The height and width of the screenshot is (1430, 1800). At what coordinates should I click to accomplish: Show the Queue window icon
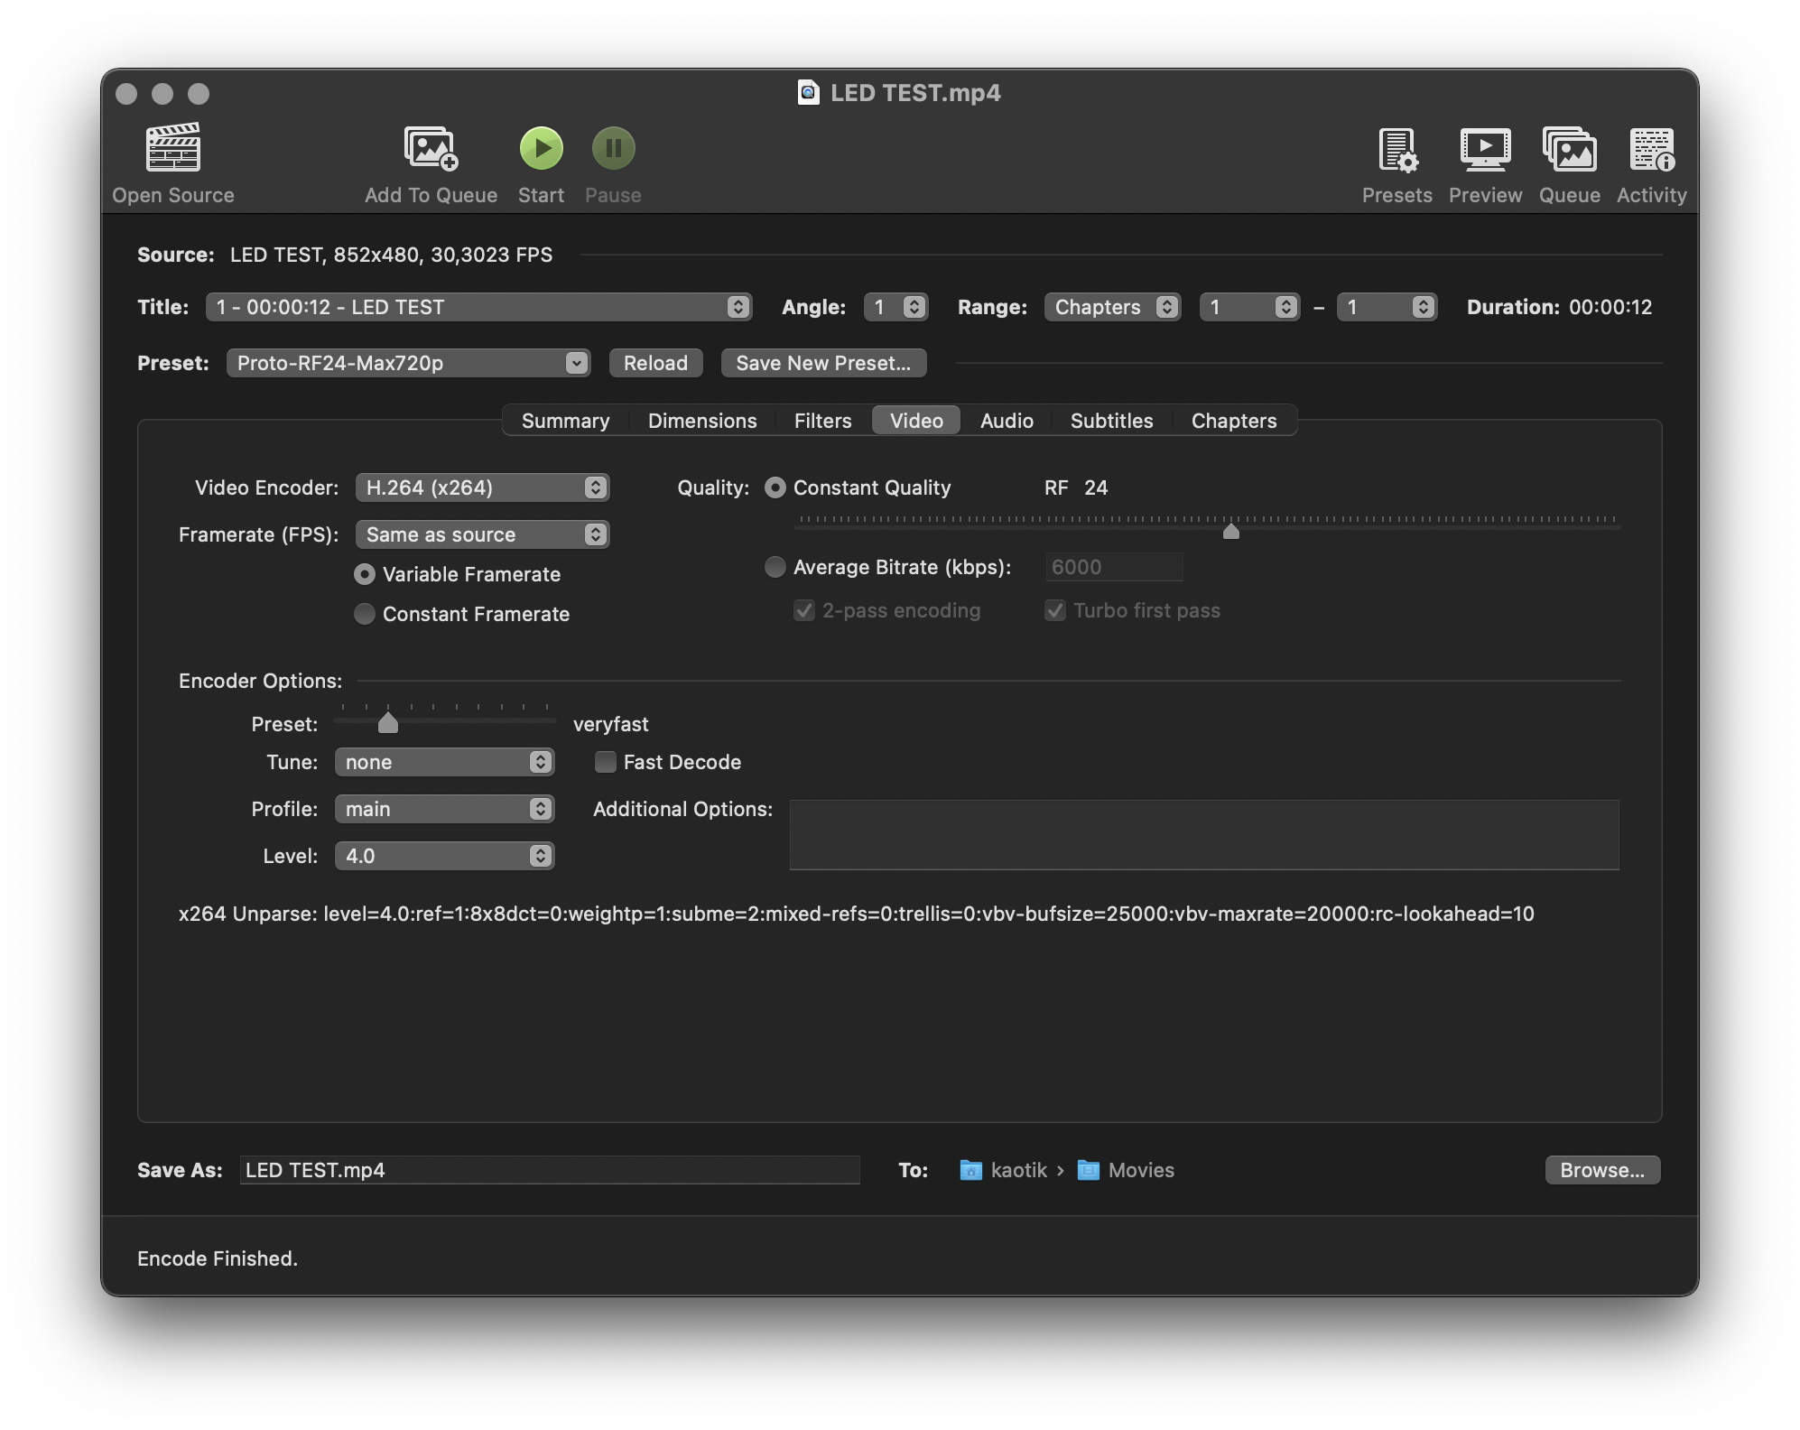(x=1569, y=150)
